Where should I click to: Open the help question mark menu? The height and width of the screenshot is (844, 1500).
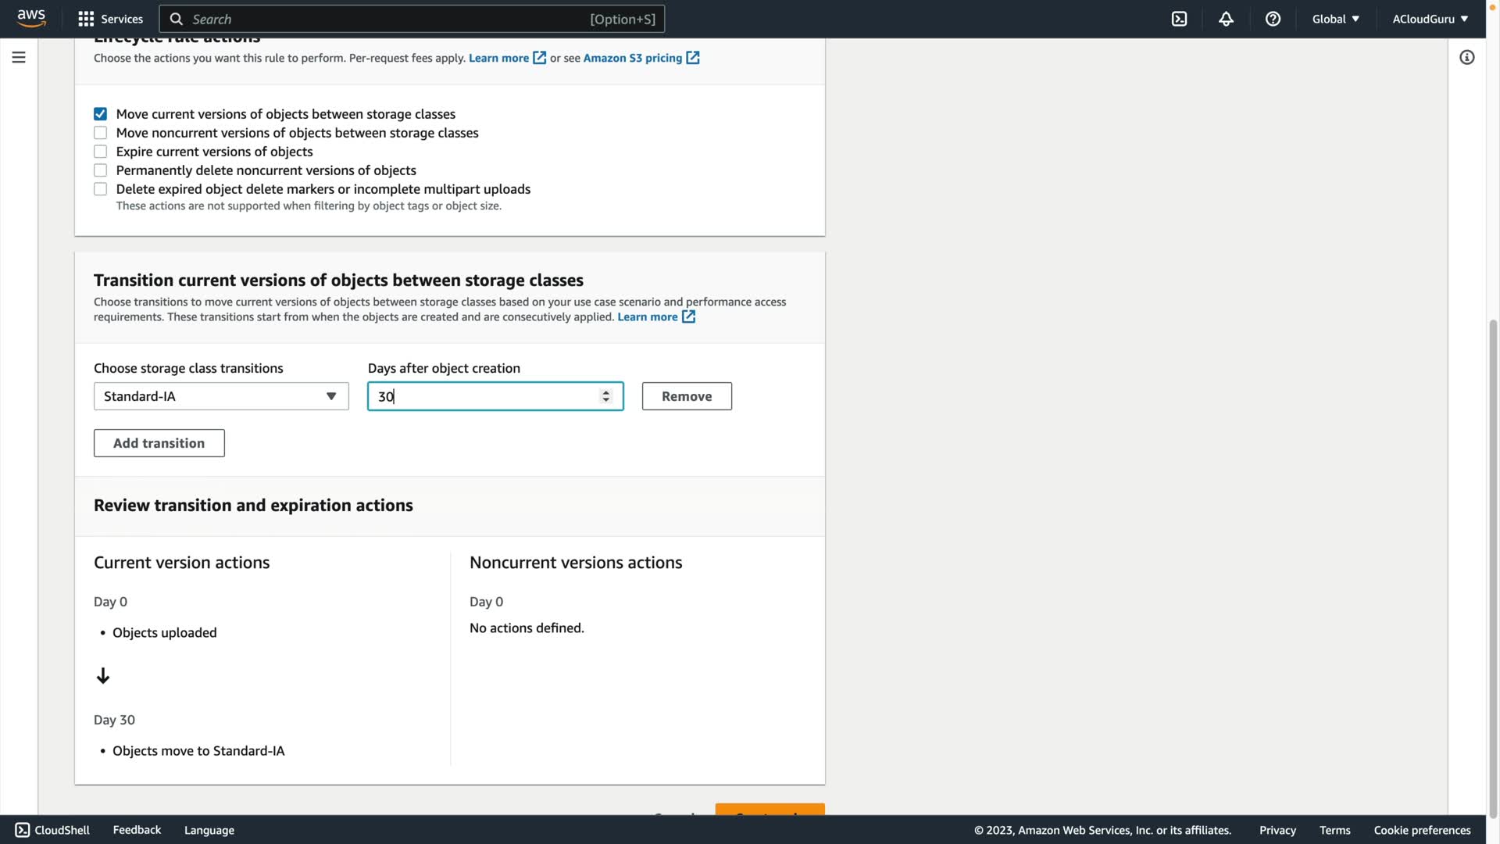coord(1273,19)
